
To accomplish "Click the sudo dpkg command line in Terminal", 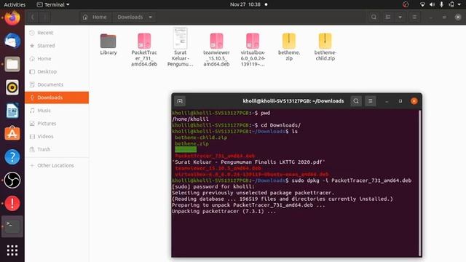I will coord(291,180).
